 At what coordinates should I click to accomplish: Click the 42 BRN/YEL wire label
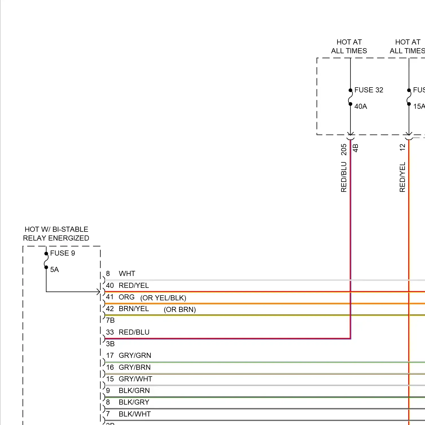point(127,309)
